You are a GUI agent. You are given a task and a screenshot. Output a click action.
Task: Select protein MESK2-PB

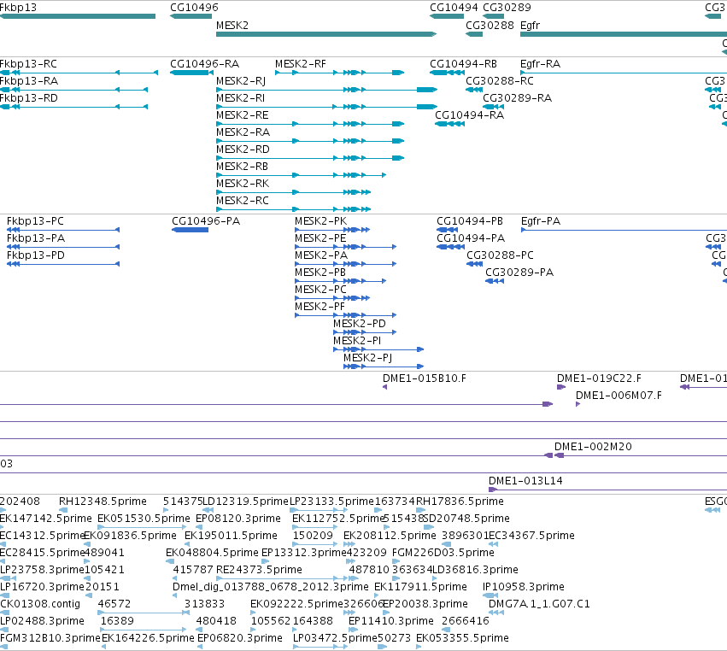(320, 273)
